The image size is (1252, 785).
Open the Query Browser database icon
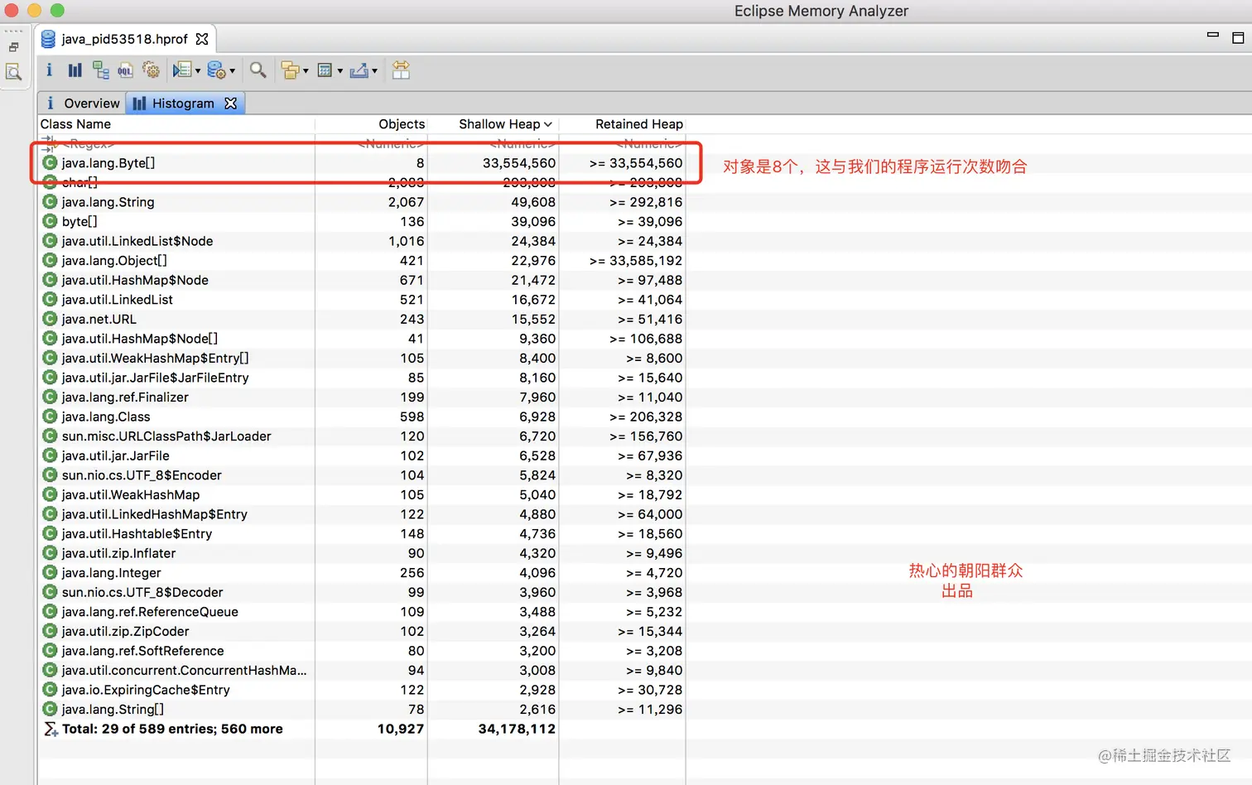[x=216, y=70]
